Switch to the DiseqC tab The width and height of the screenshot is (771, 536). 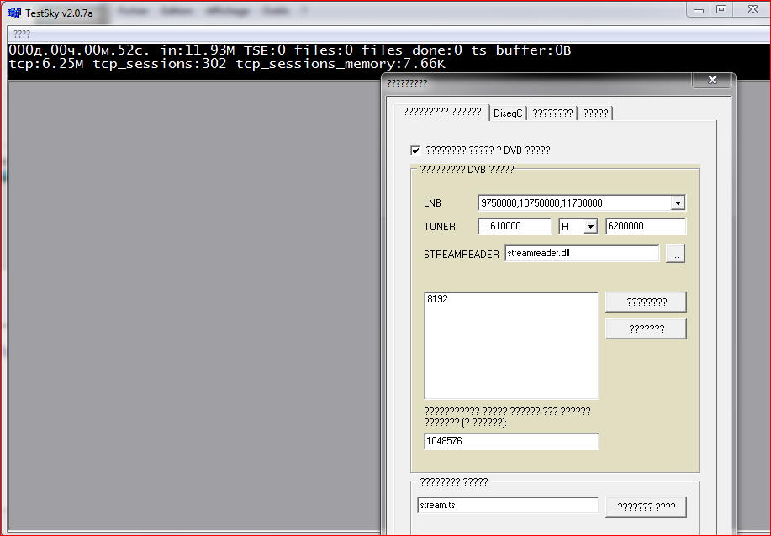(508, 113)
